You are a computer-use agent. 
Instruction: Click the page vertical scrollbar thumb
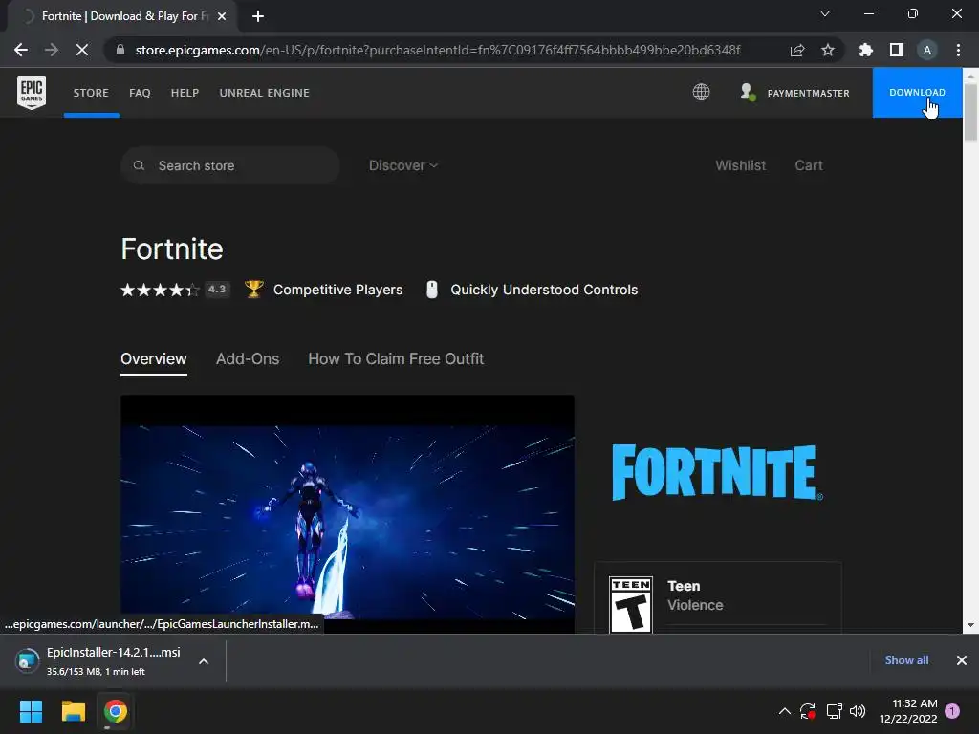(970, 113)
